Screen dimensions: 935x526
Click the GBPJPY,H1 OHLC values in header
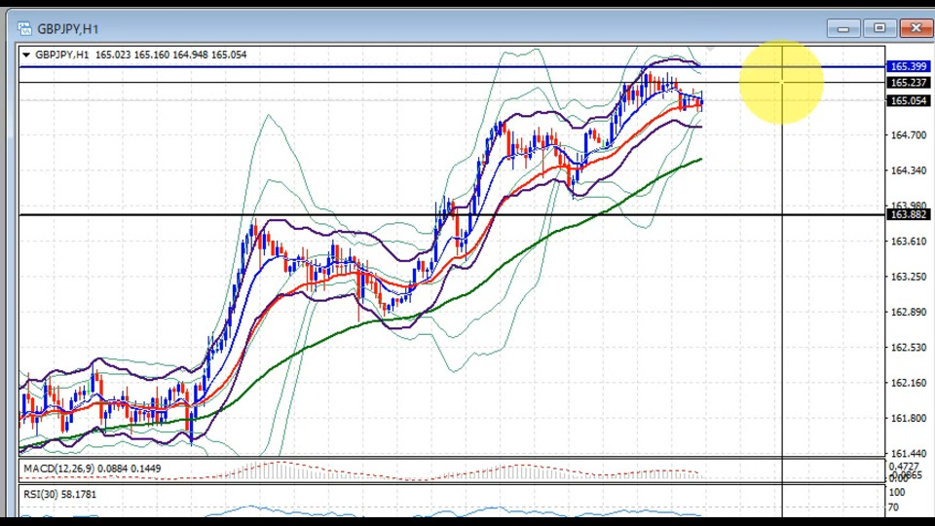[170, 55]
